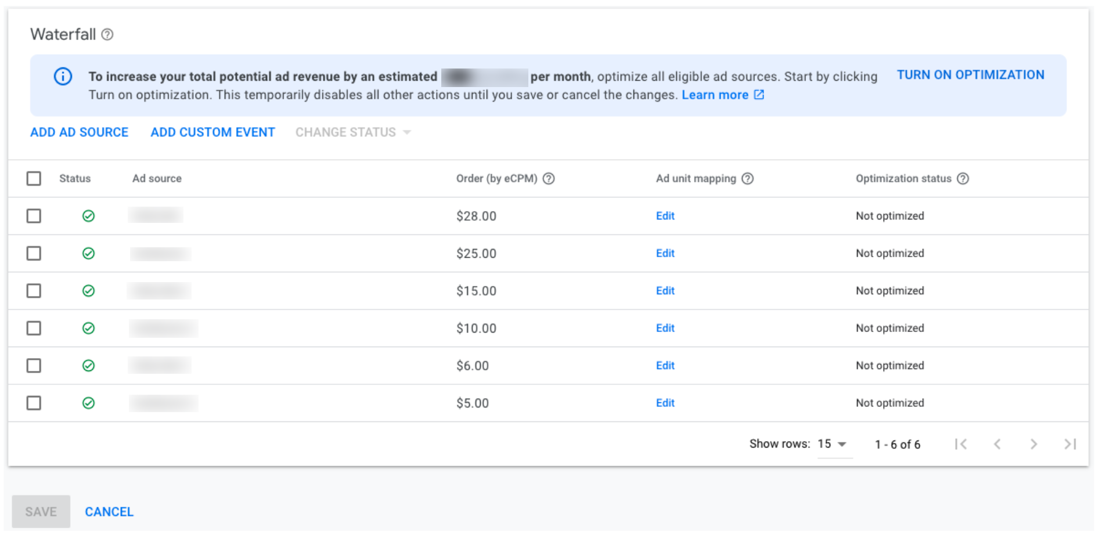Open the Change Status dropdown
Viewport: 1095px width, 534px height.
[x=353, y=133]
